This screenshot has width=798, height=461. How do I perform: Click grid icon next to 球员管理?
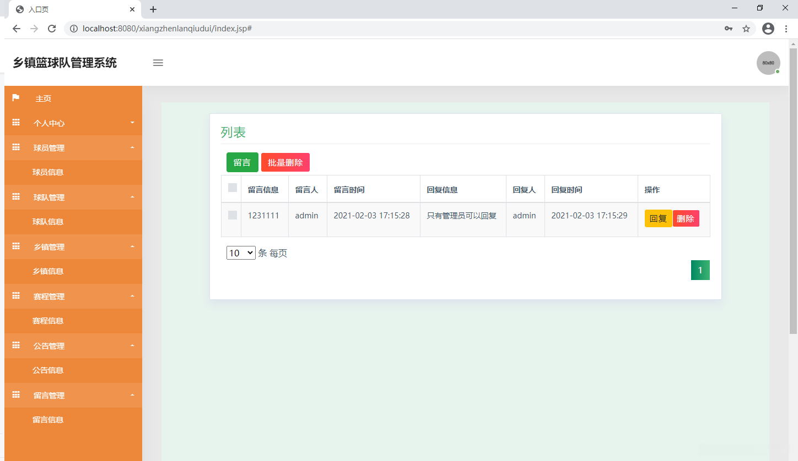pyautogui.click(x=16, y=147)
